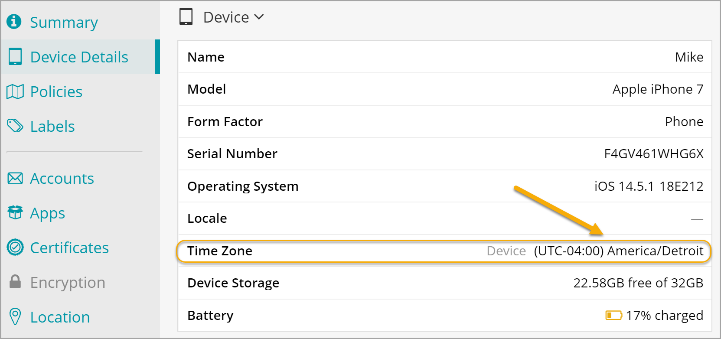Viewport: 721px width, 339px height.
Task: Click the Device Details tablet icon
Action: 15,57
